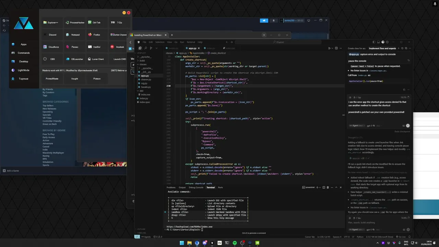Show chat history clock icon
The image size is (439, 247).
(x=402, y=48)
